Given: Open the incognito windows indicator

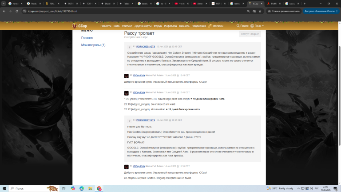Looking at the screenshot, I should (284, 11).
